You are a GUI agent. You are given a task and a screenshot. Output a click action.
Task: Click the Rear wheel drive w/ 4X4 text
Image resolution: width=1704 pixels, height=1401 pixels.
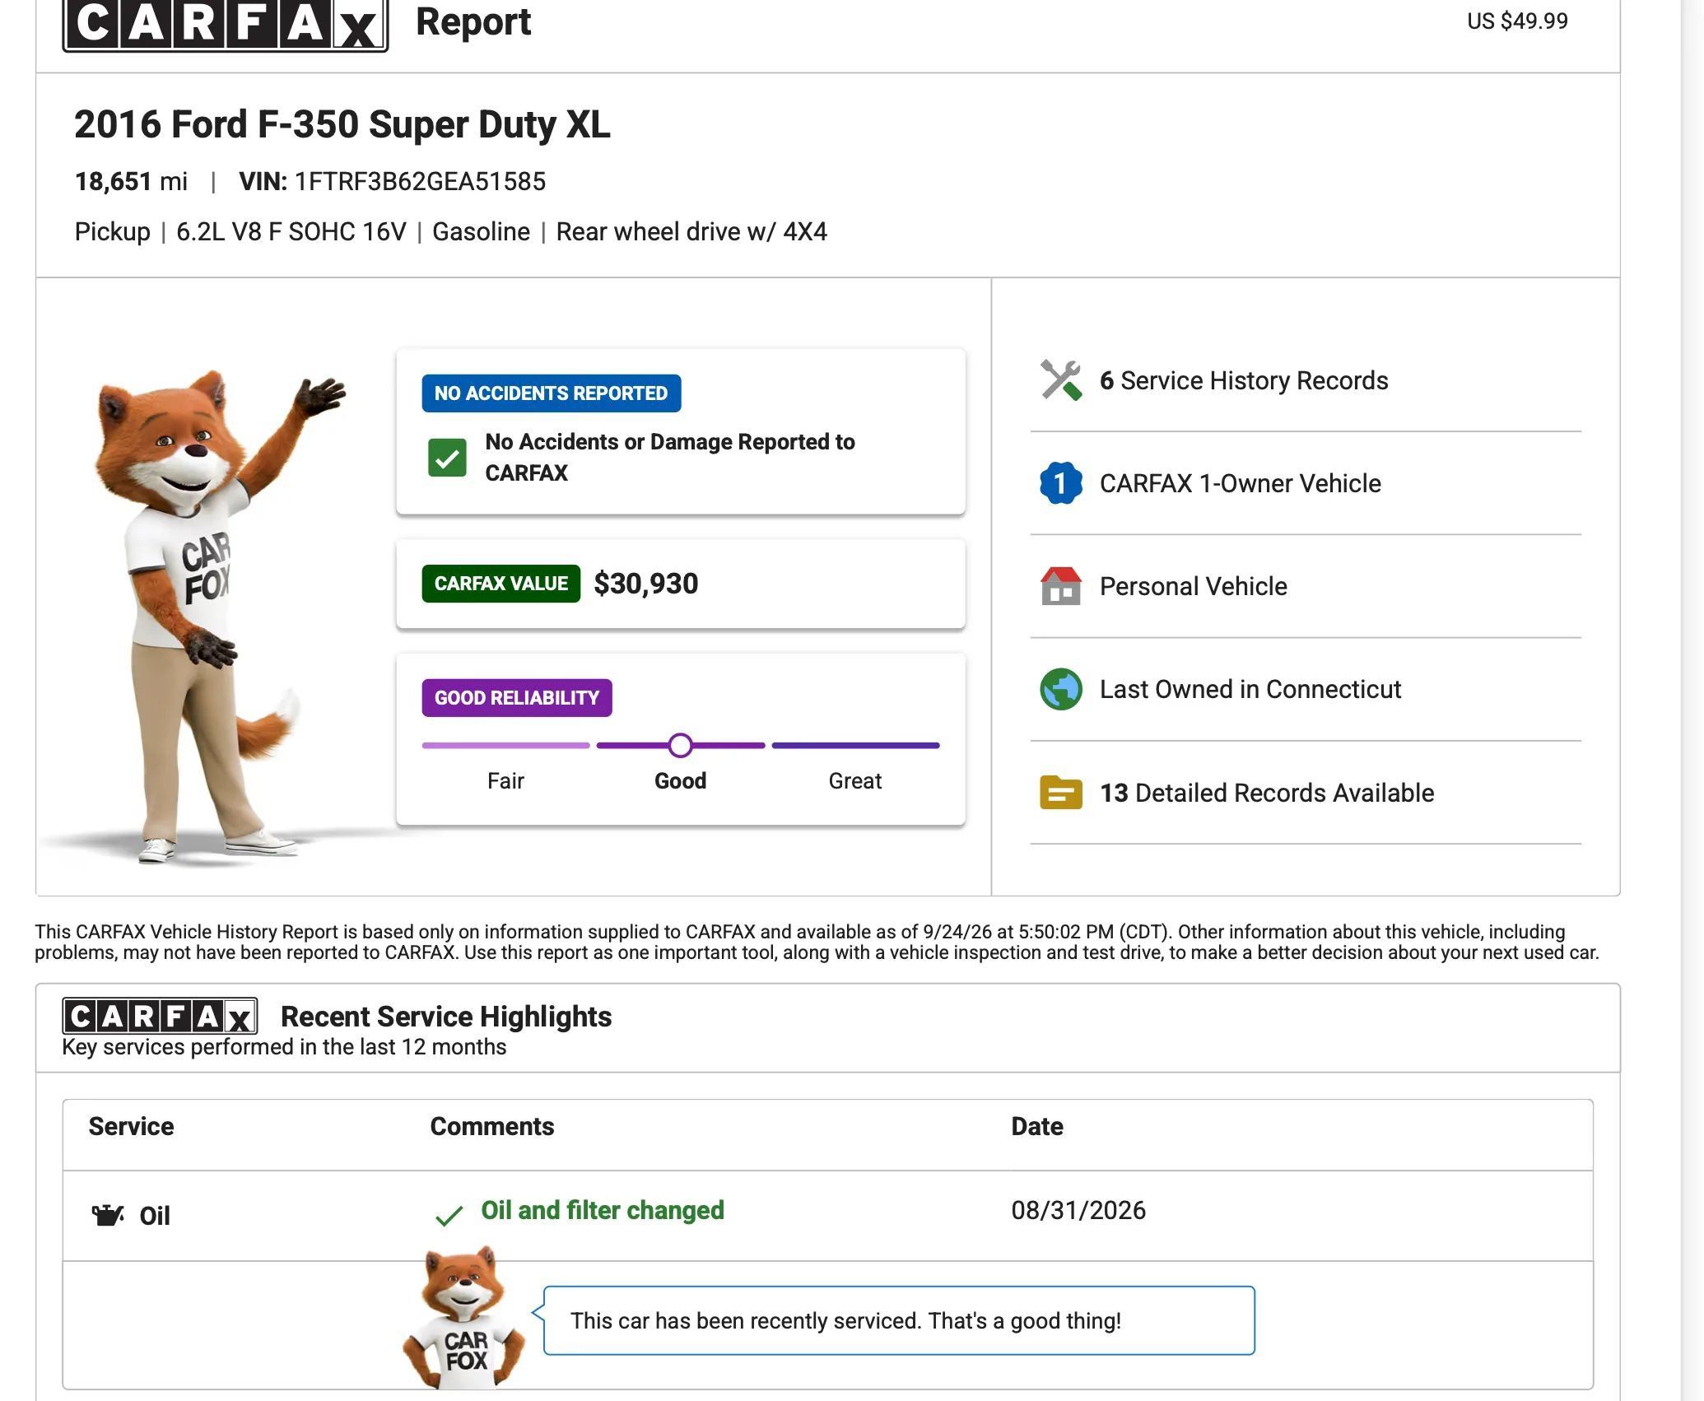(691, 231)
